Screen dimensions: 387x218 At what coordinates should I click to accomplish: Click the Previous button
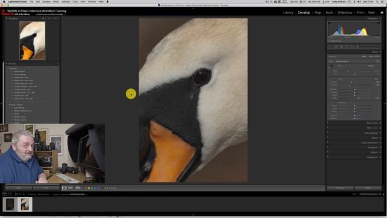[340, 188]
